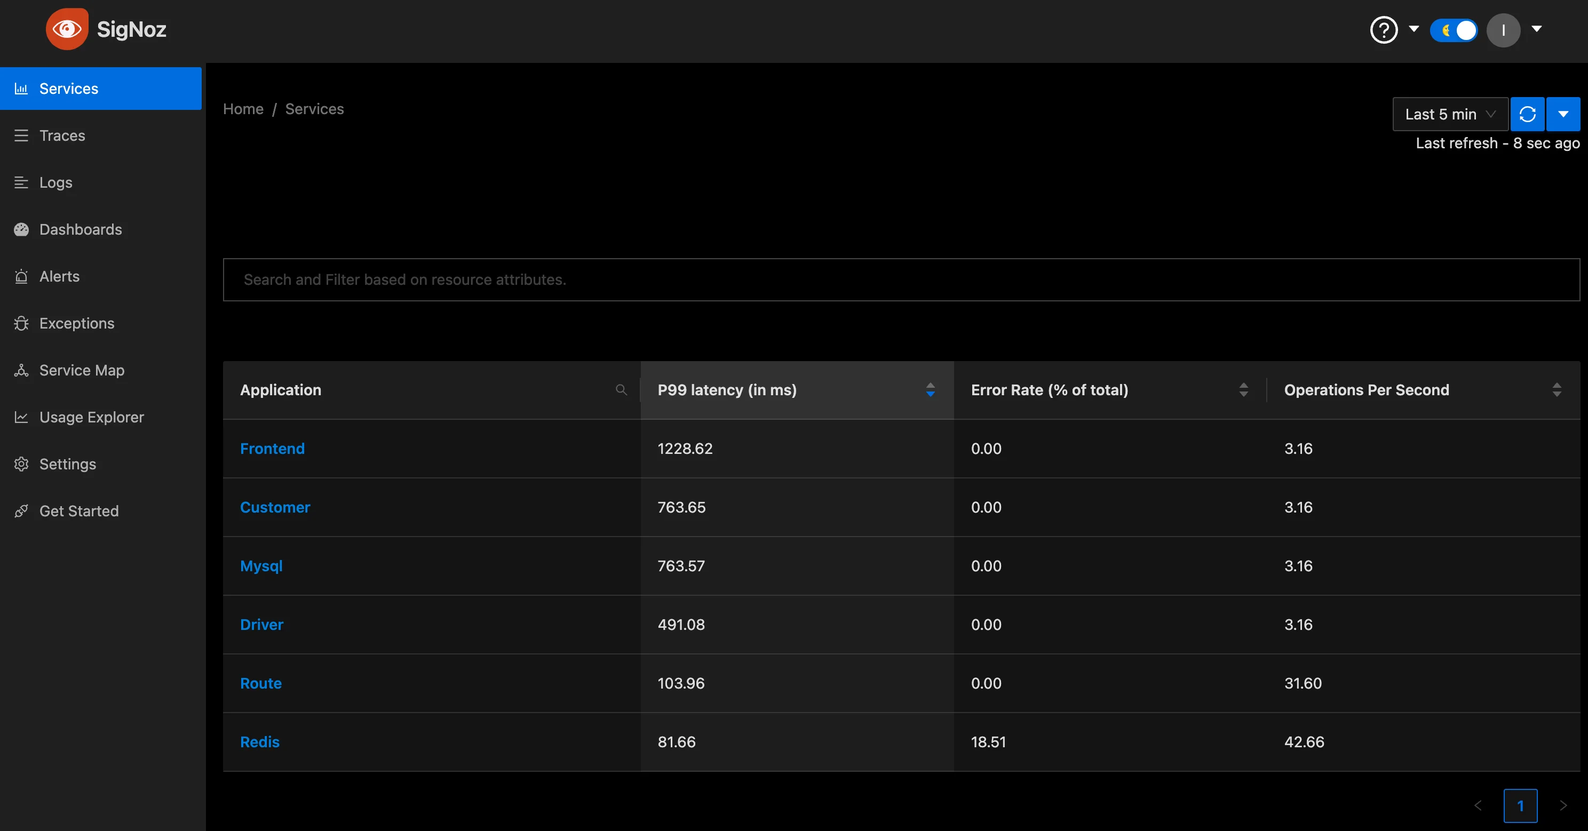Open Get Started in the sidebar menu

point(101,510)
